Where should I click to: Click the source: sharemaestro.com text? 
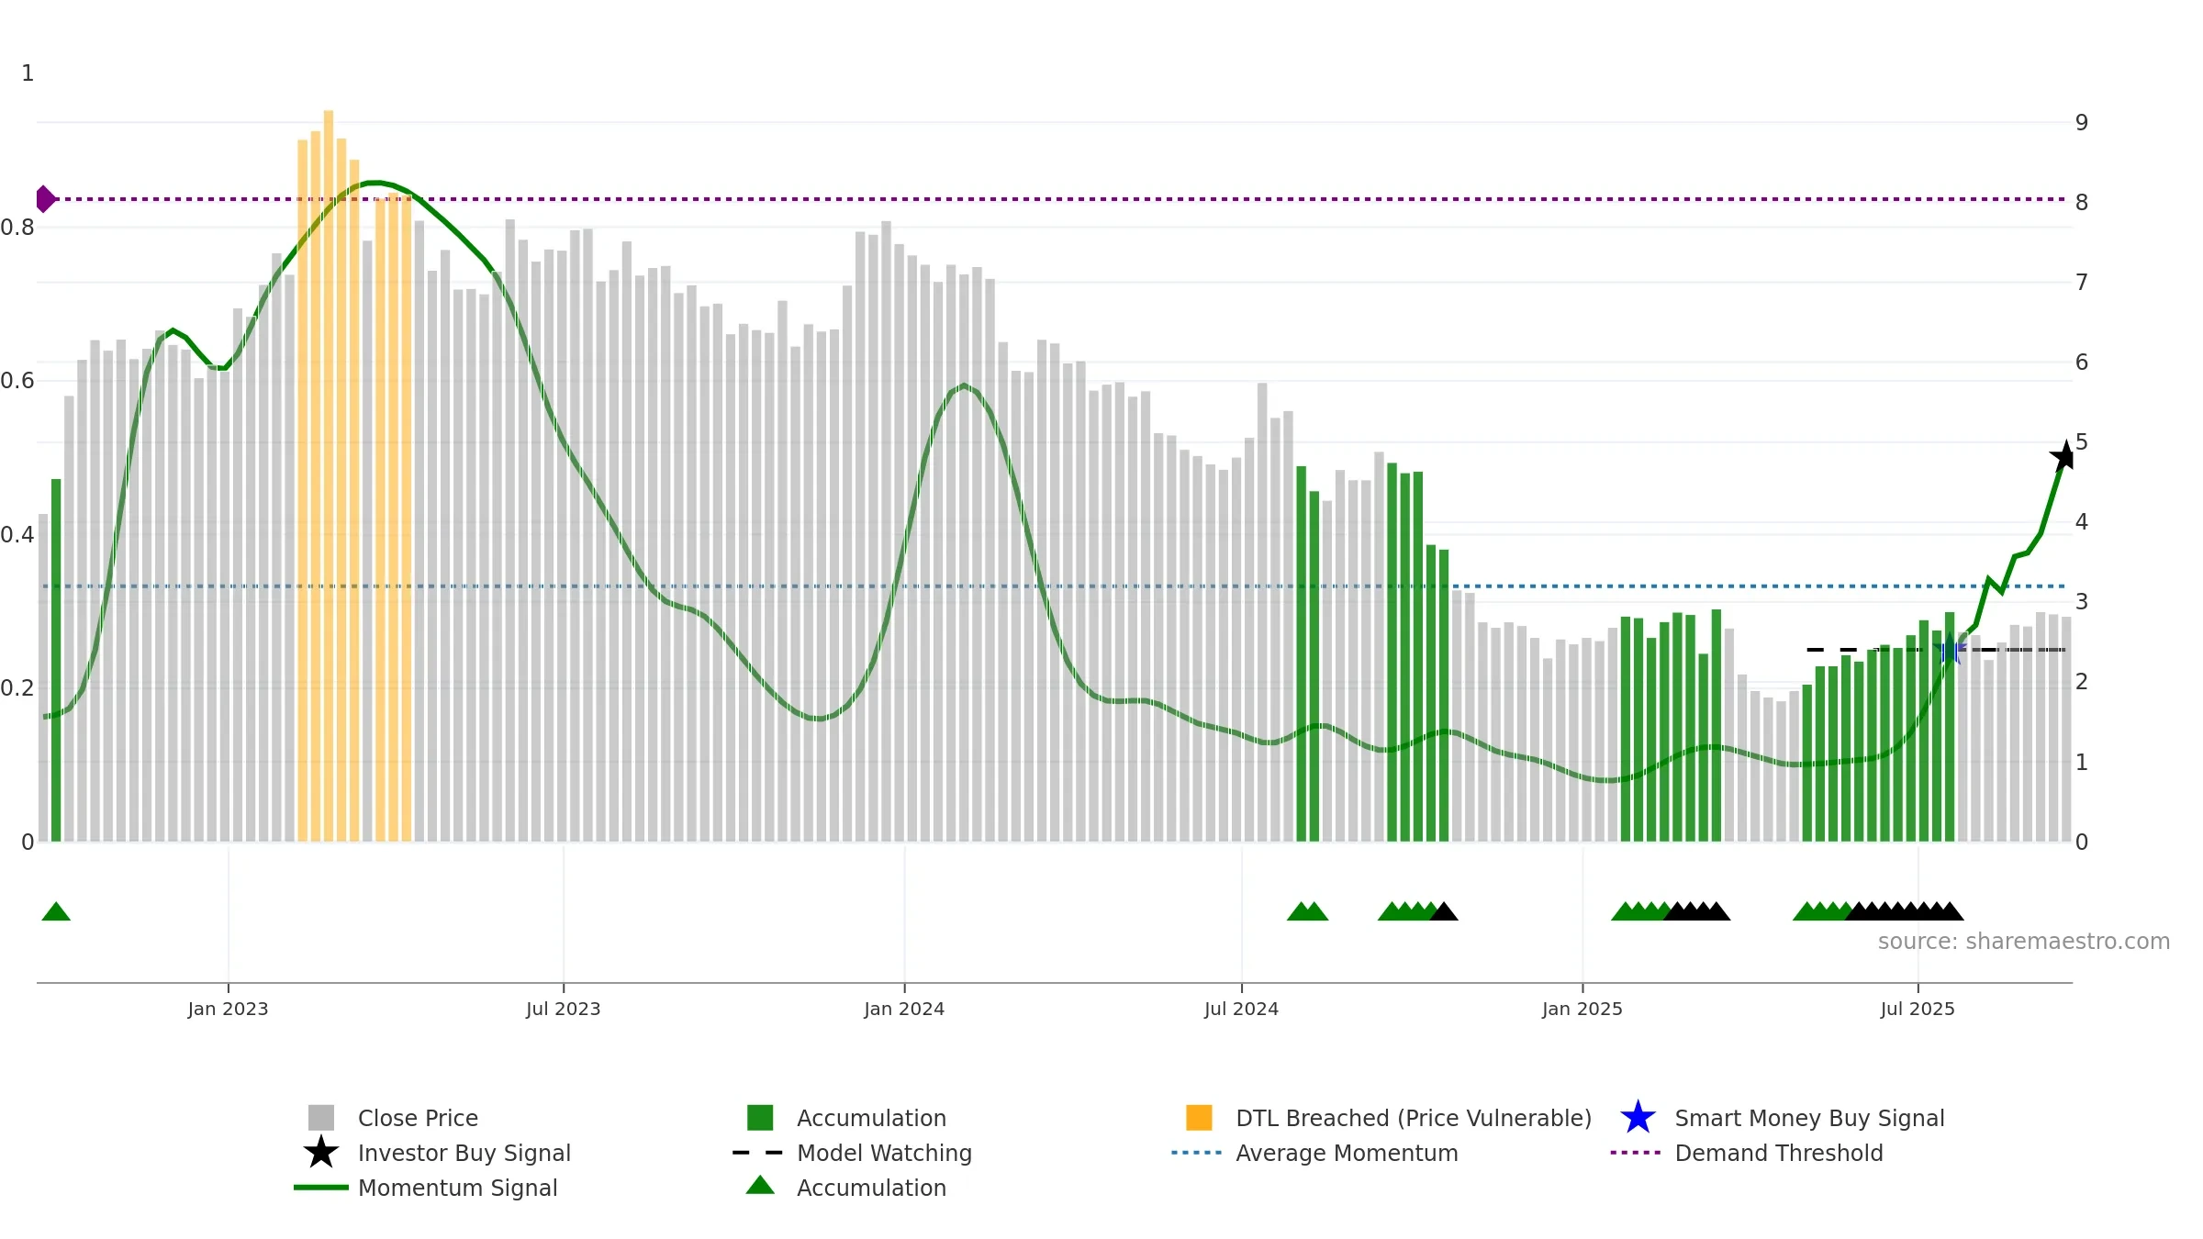pos(2024,942)
